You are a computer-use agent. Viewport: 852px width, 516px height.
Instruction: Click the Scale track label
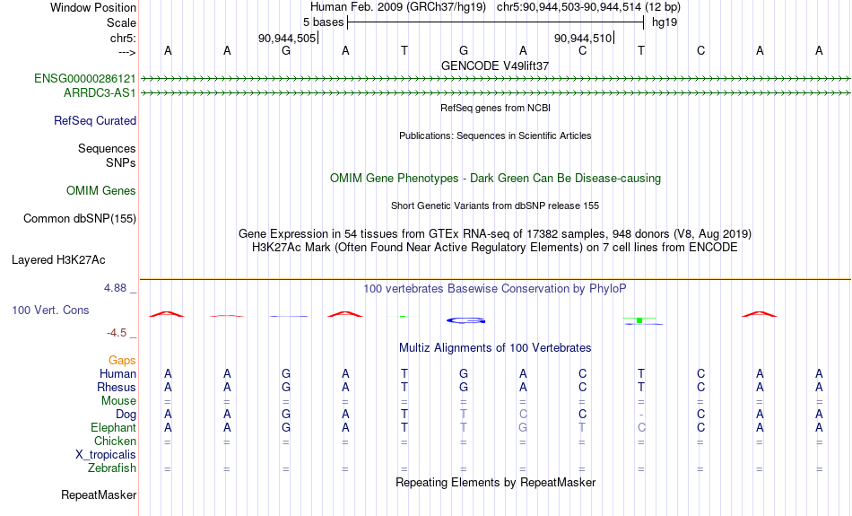(121, 22)
